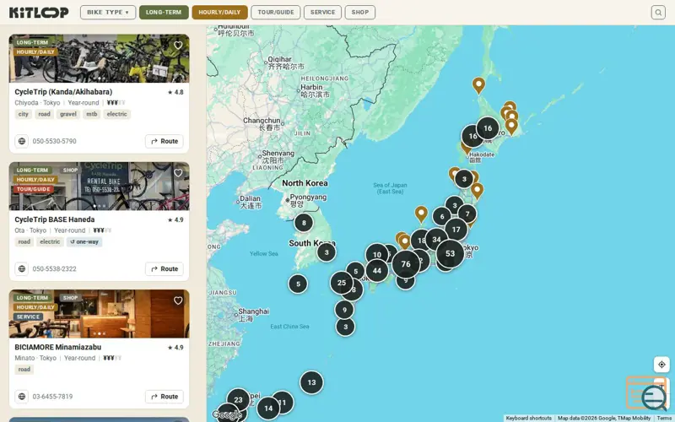The image size is (675, 422).
Task: Get Route to CycleTrip (Kanda/Akihabara)
Action: coord(165,141)
